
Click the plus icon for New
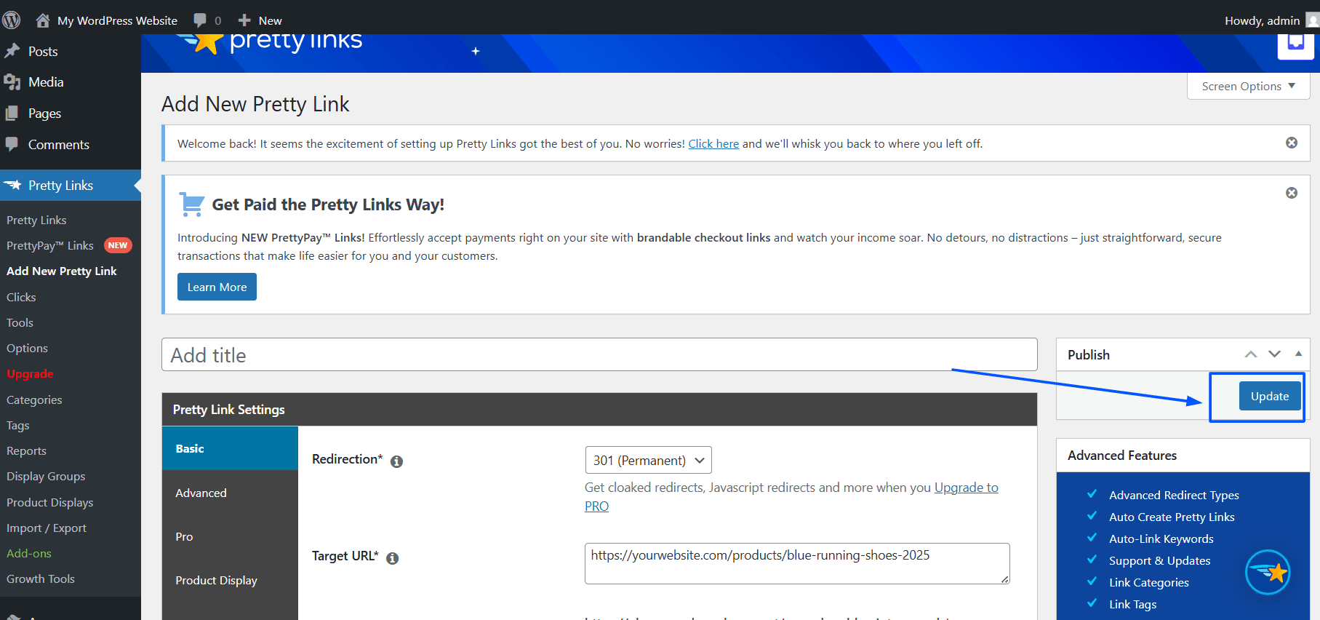(244, 20)
